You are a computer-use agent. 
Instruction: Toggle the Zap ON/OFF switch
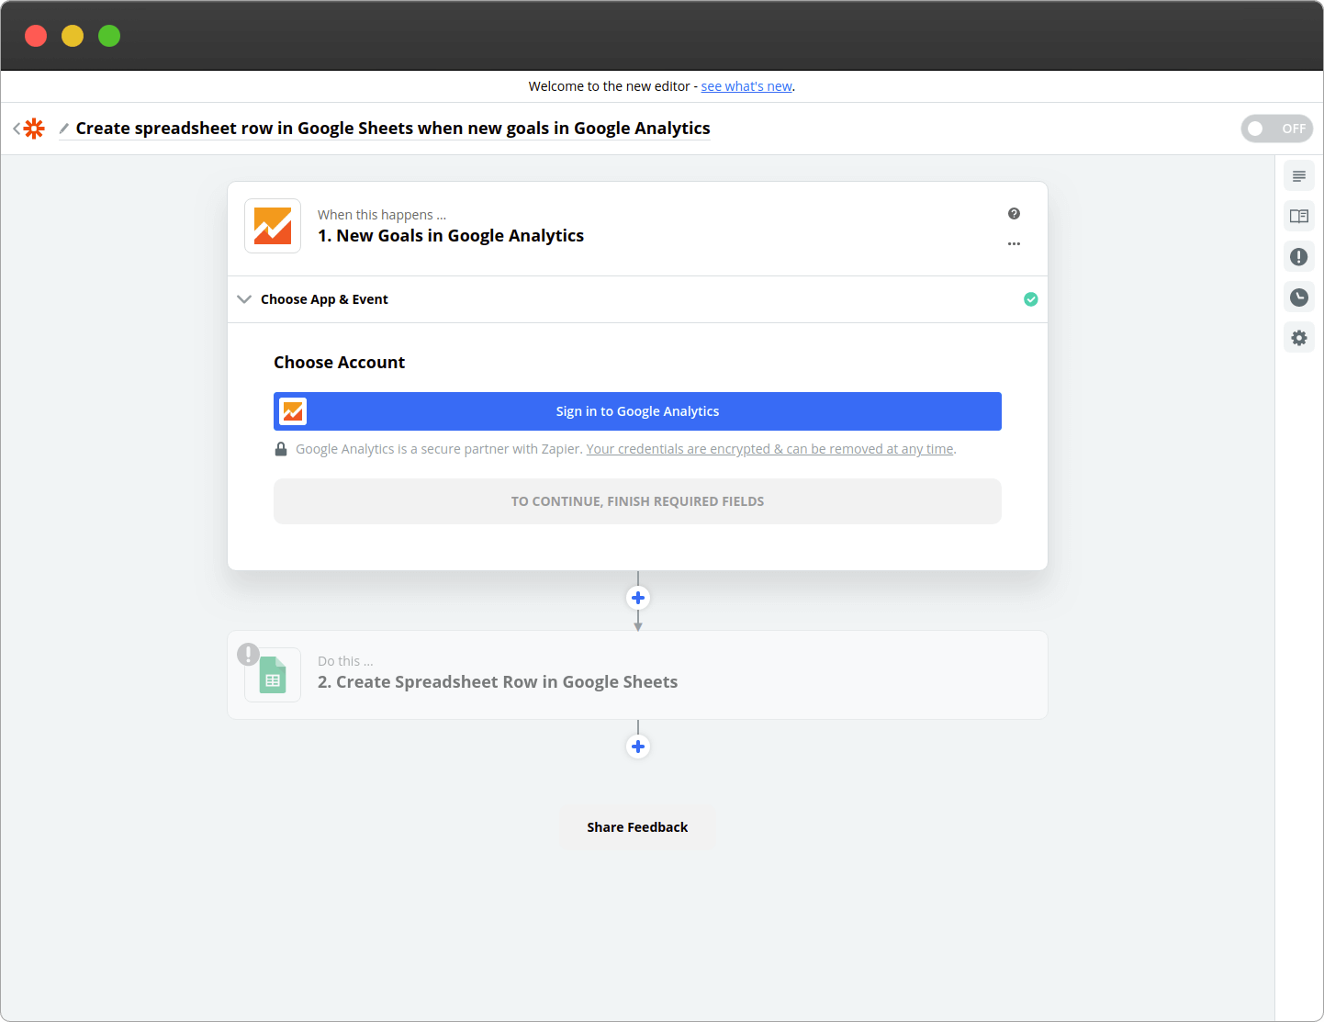click(x=1277, y=129)
